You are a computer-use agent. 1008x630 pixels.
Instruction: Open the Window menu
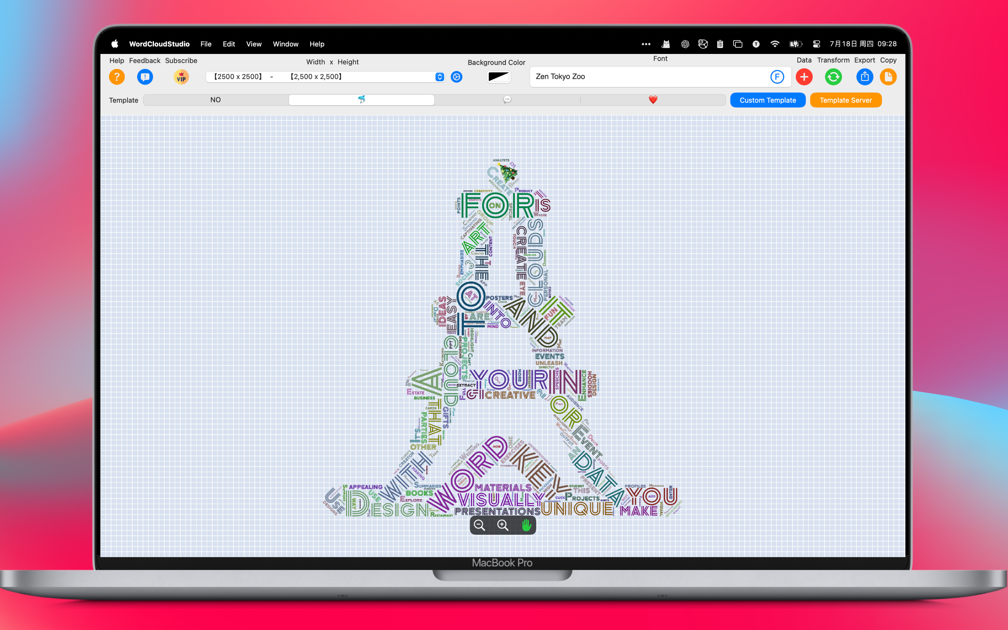coord(285,44)
